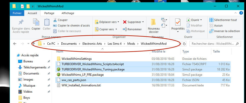Click the Couper scissors button
Screen dimensions: 246x103
[x=60, y=20]
